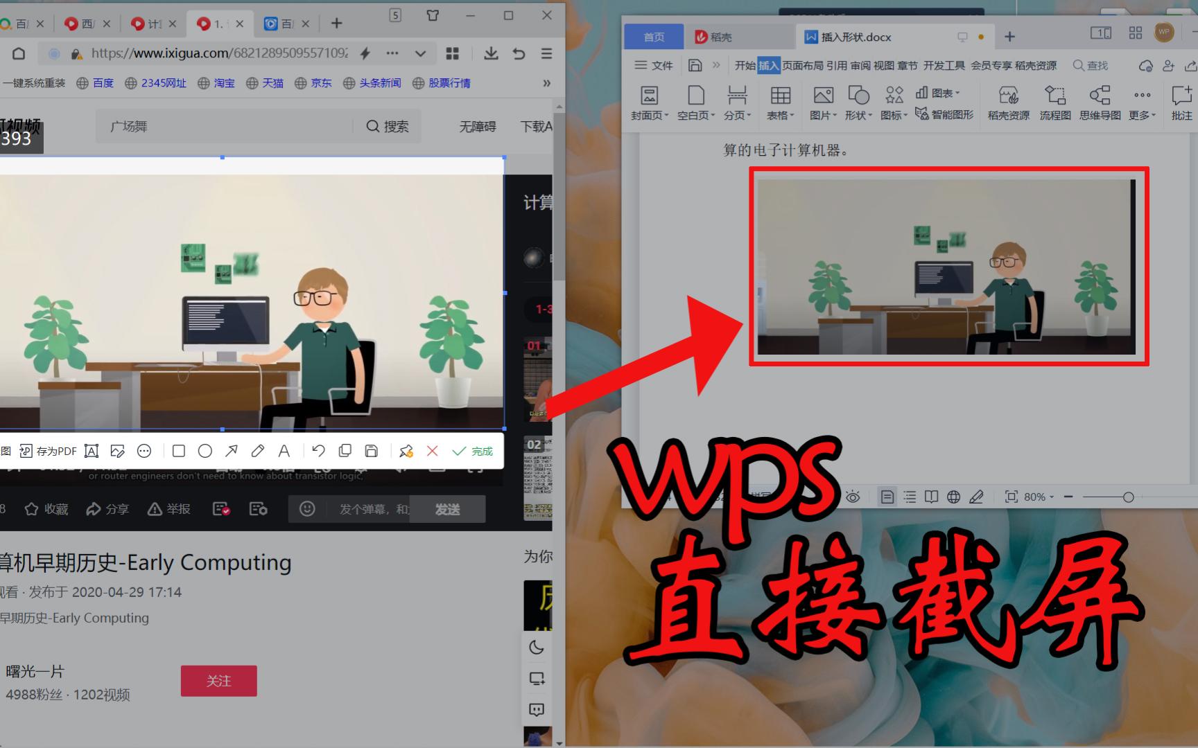This screenshot has width=1198, height=748.
Task: Select the arrow annotation tool
Action: tap(231, 451)
